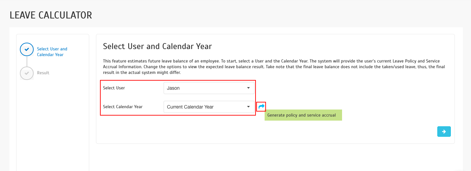The height and width of the screenshot is (171, 471).
Task: Open the Current Calendar Year combo box
Action: tap(205, 107)
